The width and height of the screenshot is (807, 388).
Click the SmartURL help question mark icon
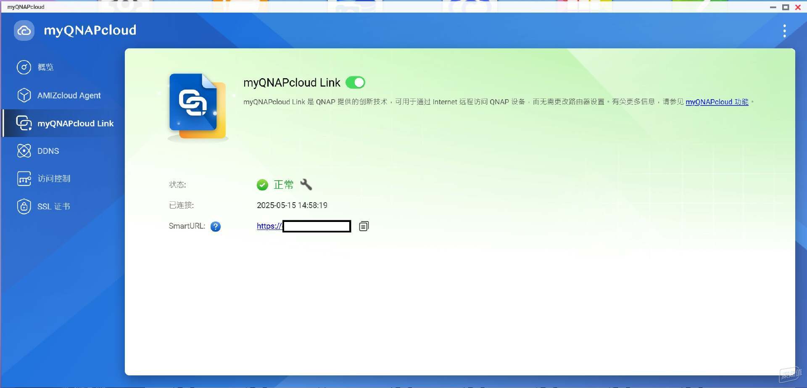pyautogui.click(x=216, y=227)
